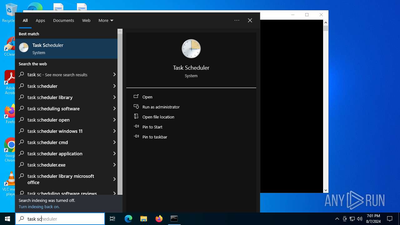
Task: Click search icon beside 'task scheduler.exe'
Action: 22,165
